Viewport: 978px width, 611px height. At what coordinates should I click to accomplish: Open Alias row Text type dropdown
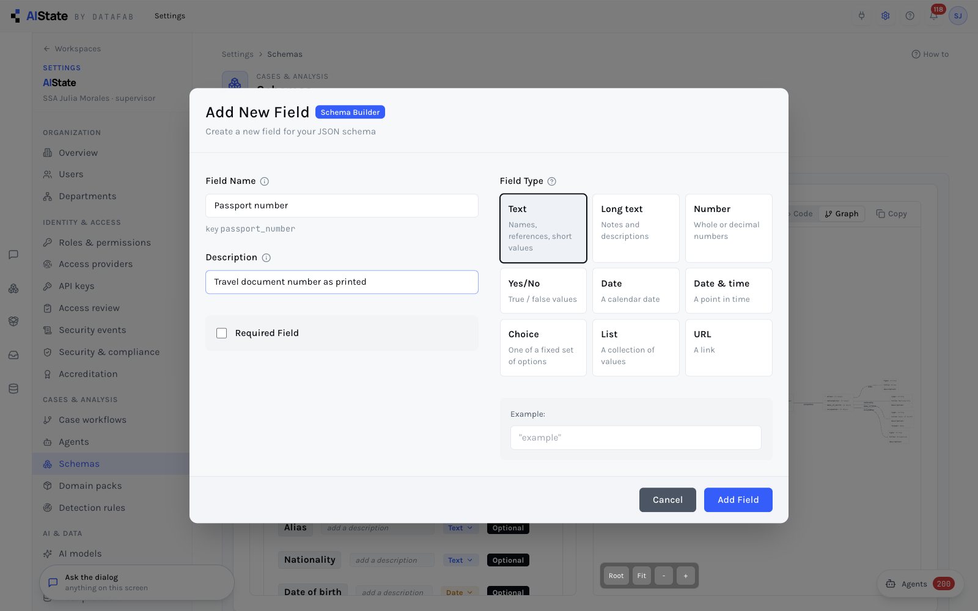460,529
